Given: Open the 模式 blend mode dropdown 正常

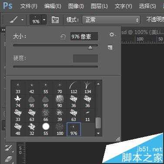Looking at the screenshot, I should tap(111, 20).
